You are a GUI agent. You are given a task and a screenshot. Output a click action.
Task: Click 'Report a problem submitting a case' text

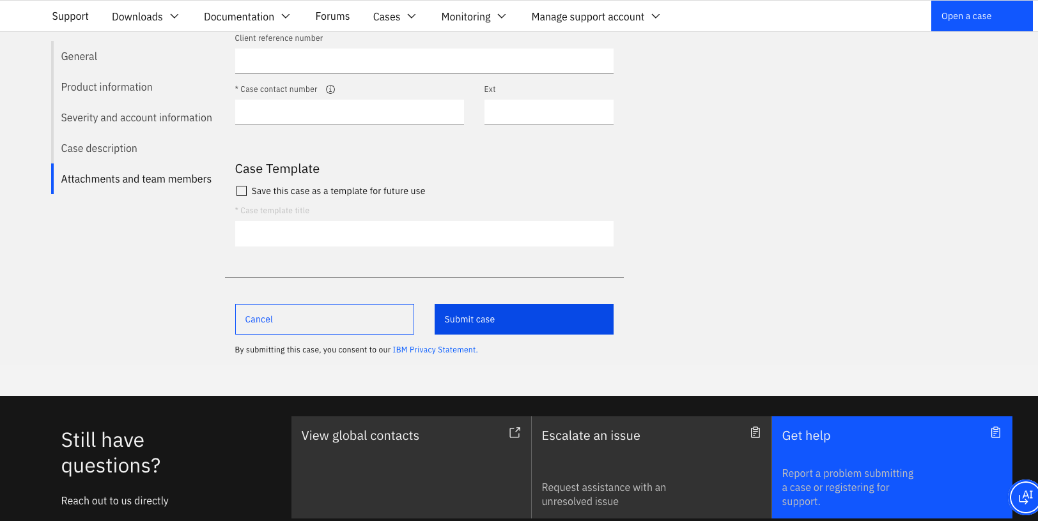pos(848,487)
